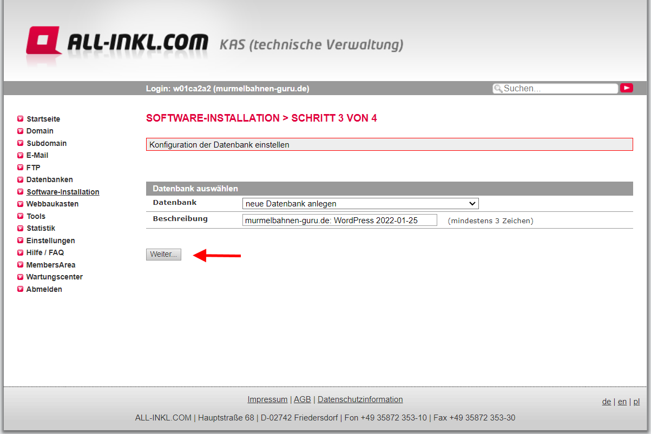
Task: Click the red arrow icon beside Hilfe / FAQ
Action: coord(21,252)
